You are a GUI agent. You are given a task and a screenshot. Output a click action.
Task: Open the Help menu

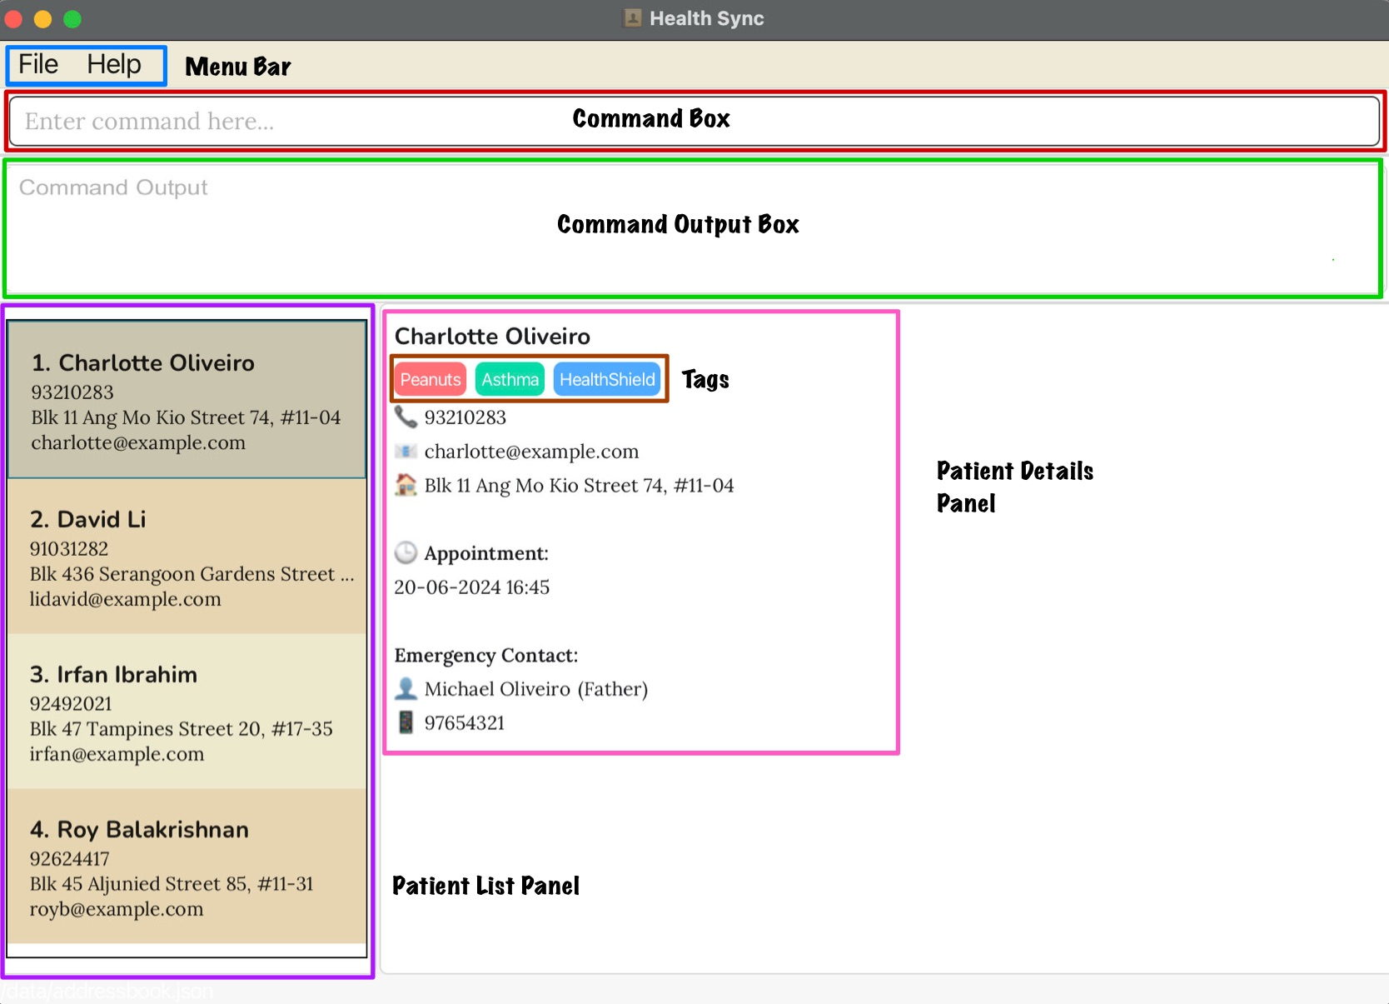(x=114, y=64)
